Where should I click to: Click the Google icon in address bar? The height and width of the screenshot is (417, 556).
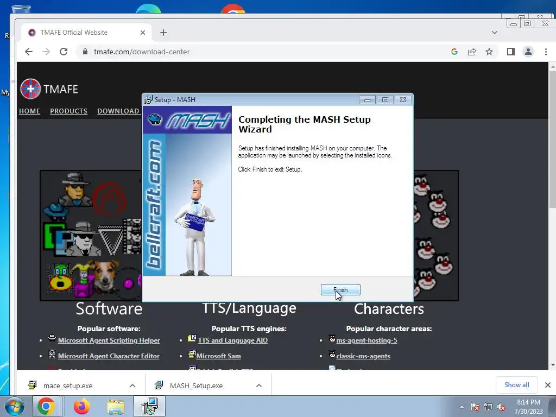tap(454, 52)
